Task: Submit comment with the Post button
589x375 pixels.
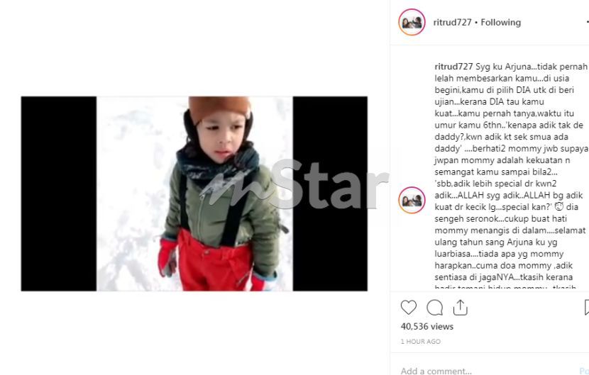Action: (584, 371)
